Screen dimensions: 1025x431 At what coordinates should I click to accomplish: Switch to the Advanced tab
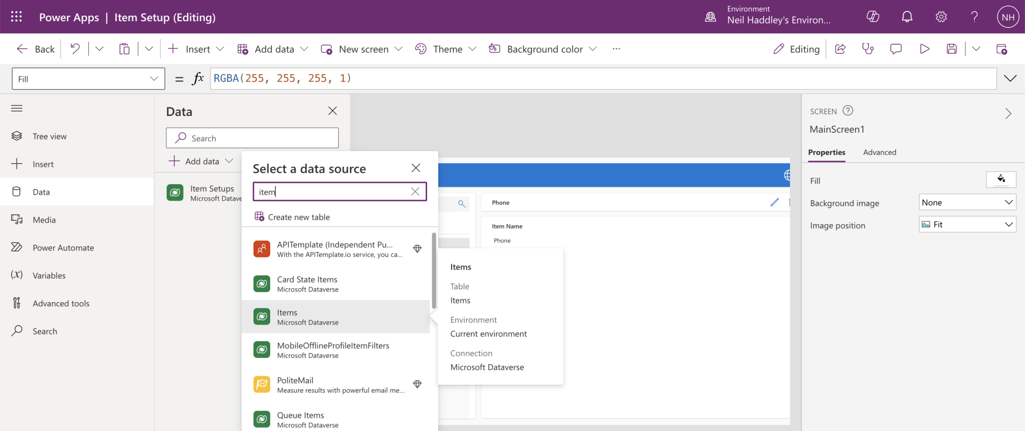[879, 152]
